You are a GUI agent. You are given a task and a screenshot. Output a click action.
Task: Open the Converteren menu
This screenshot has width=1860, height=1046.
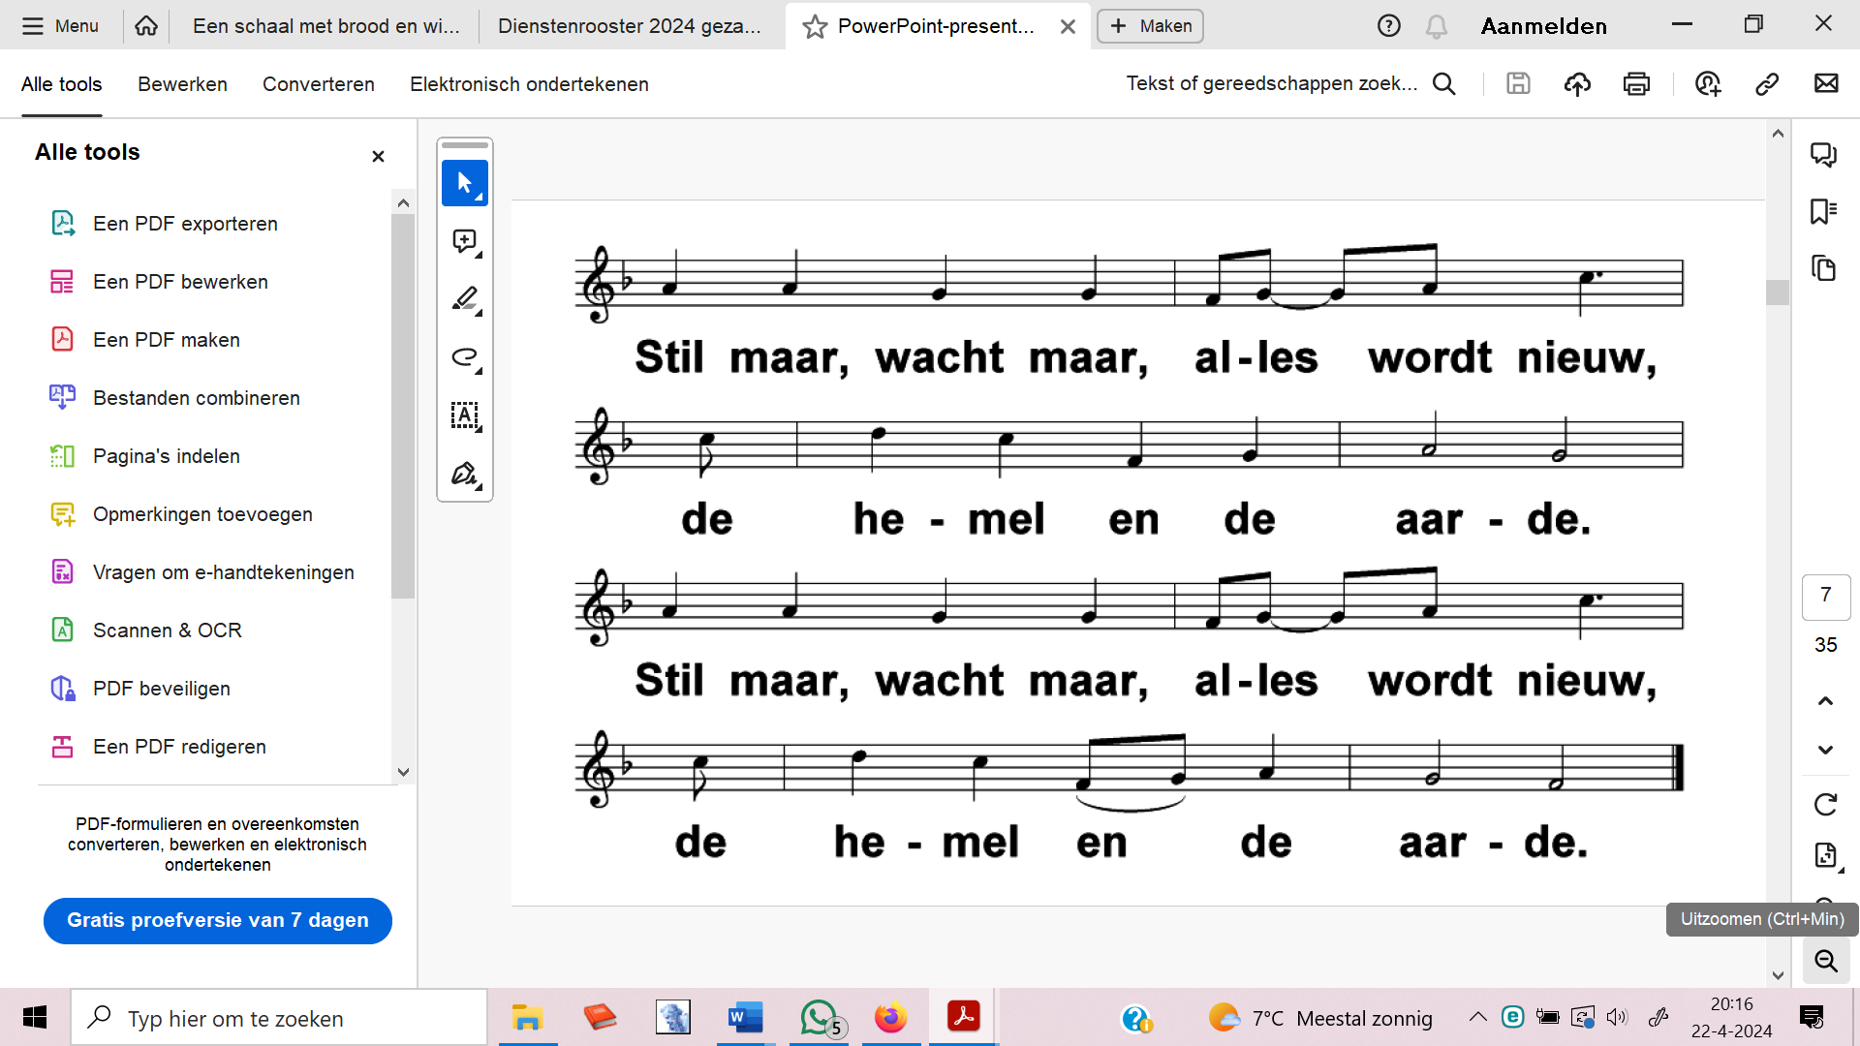(x=319, y=84)
